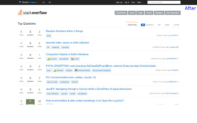197x123 pixels.
Task: Open the Users navigation button
Action: coord(149,13)
